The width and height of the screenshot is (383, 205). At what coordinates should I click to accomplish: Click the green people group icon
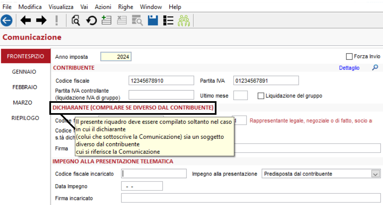tap(184, 20)
